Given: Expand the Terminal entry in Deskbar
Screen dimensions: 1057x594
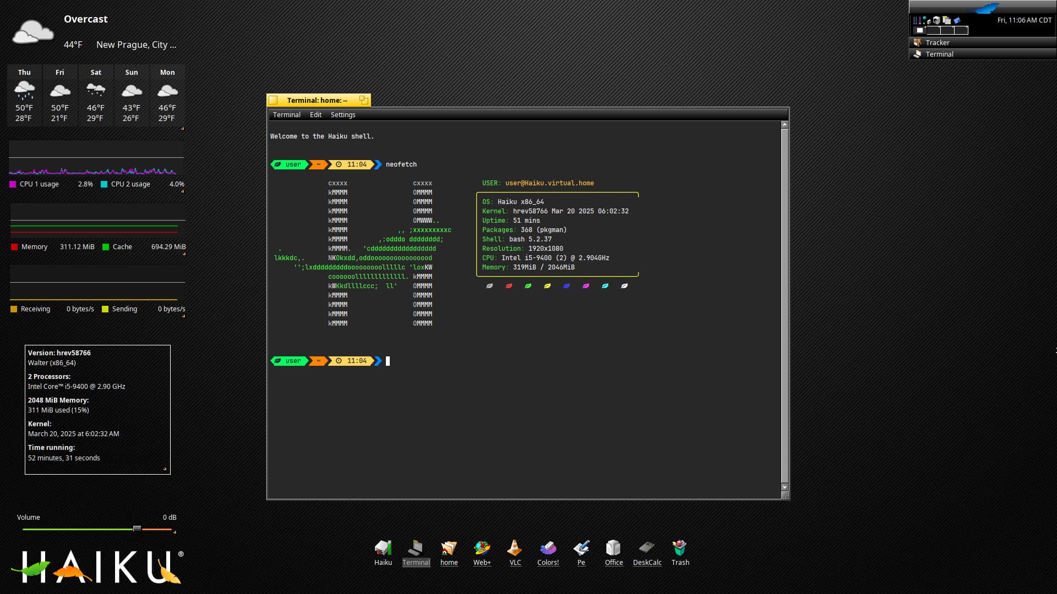Looking at the screenshot, I should pyautogui.click(x=983, y=54).
